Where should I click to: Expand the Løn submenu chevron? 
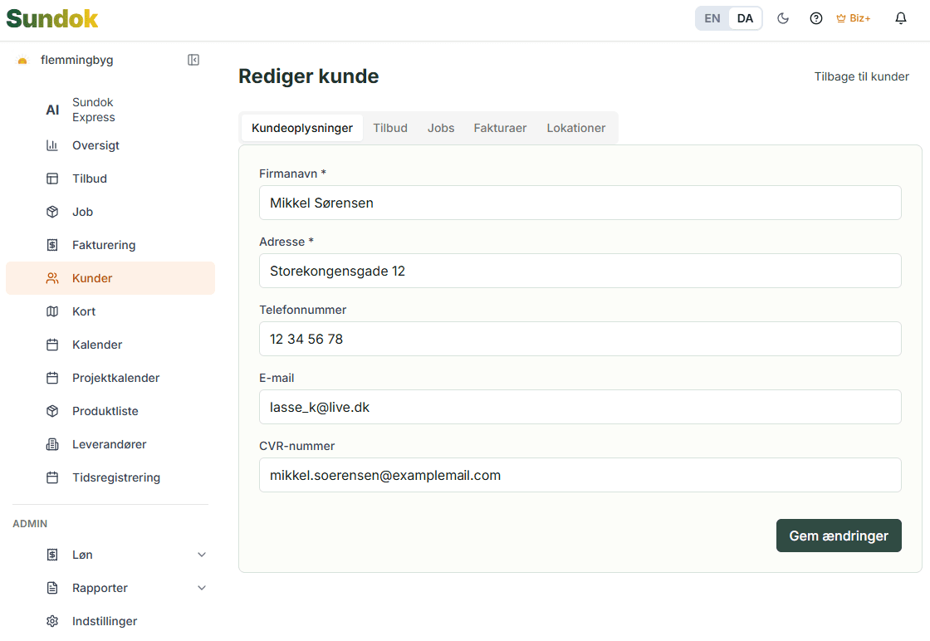(x=202, y=555)
